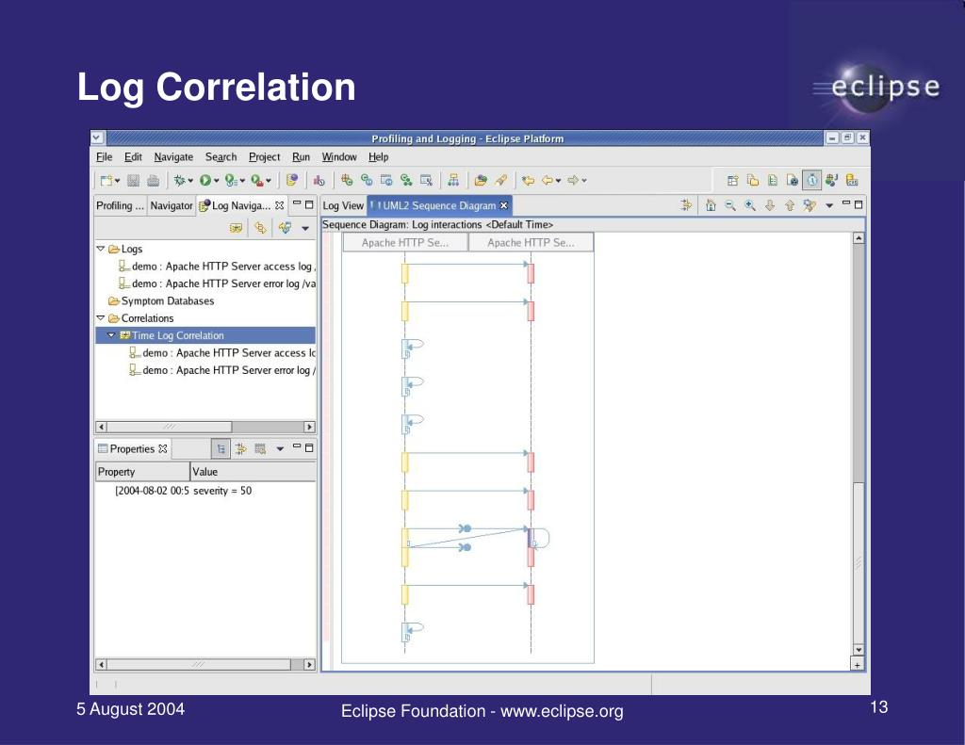The height and width of the screenshot is (745, 965).
Task: Open the File menu
Action: click(x=104, y=157)
